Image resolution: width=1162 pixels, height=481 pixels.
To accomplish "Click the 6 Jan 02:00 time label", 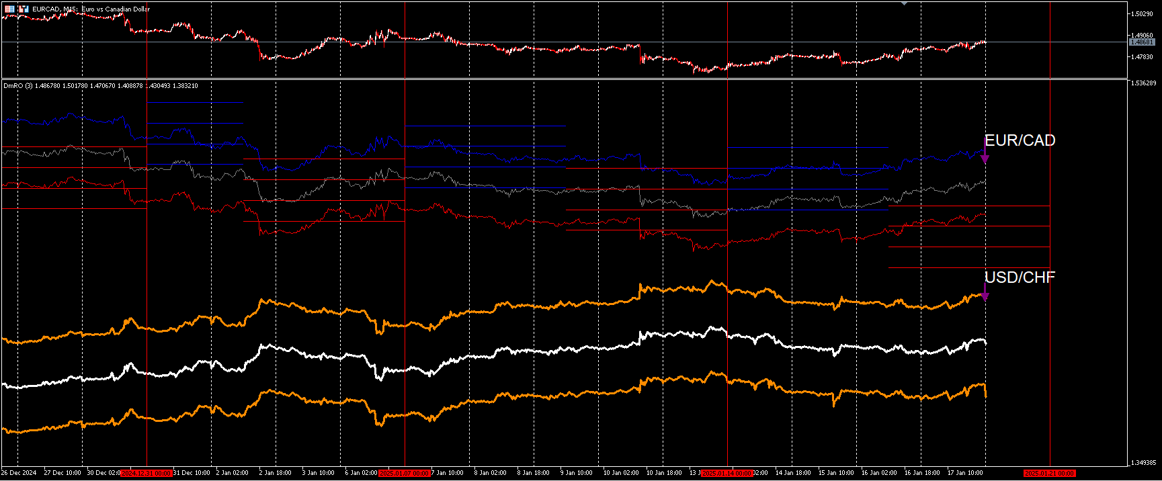I will 361,473.
